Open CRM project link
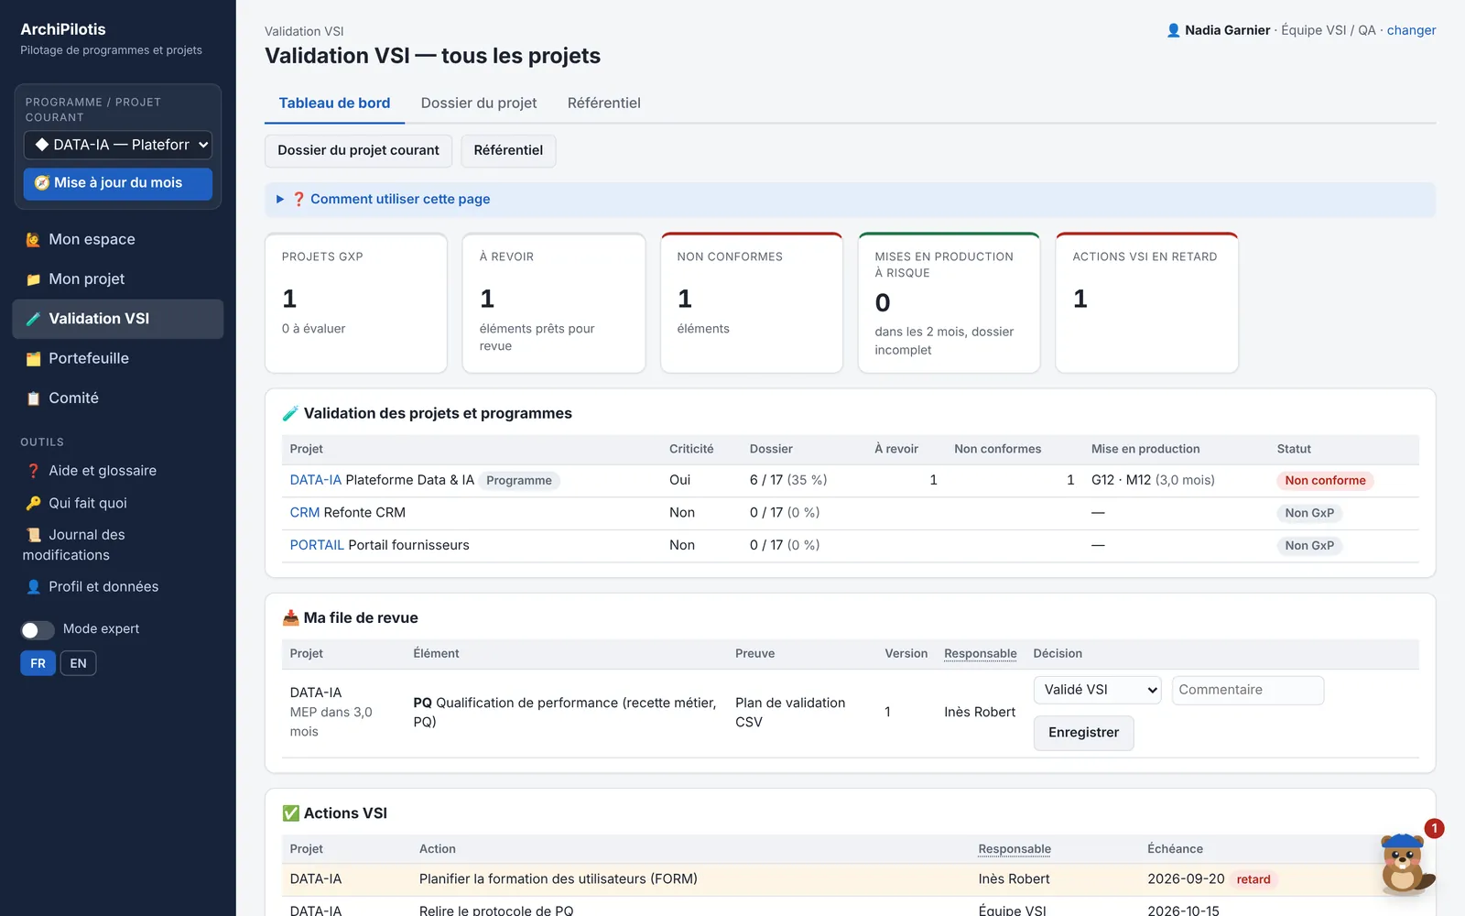This screenshot has width=1465, height=916. click(305, 513)
